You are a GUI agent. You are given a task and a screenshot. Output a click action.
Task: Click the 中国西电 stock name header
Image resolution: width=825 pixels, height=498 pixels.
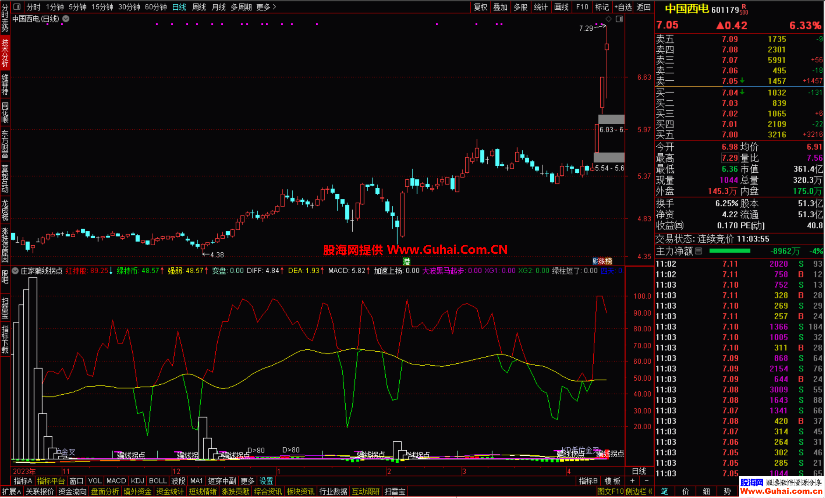pos(687,9)
